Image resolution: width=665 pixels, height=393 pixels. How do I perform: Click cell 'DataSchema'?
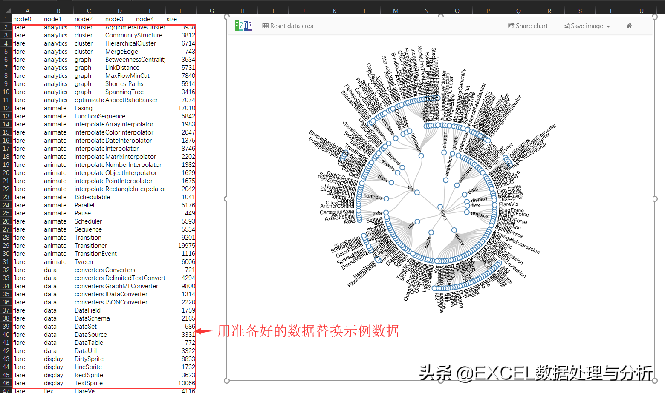click(92, 318)
